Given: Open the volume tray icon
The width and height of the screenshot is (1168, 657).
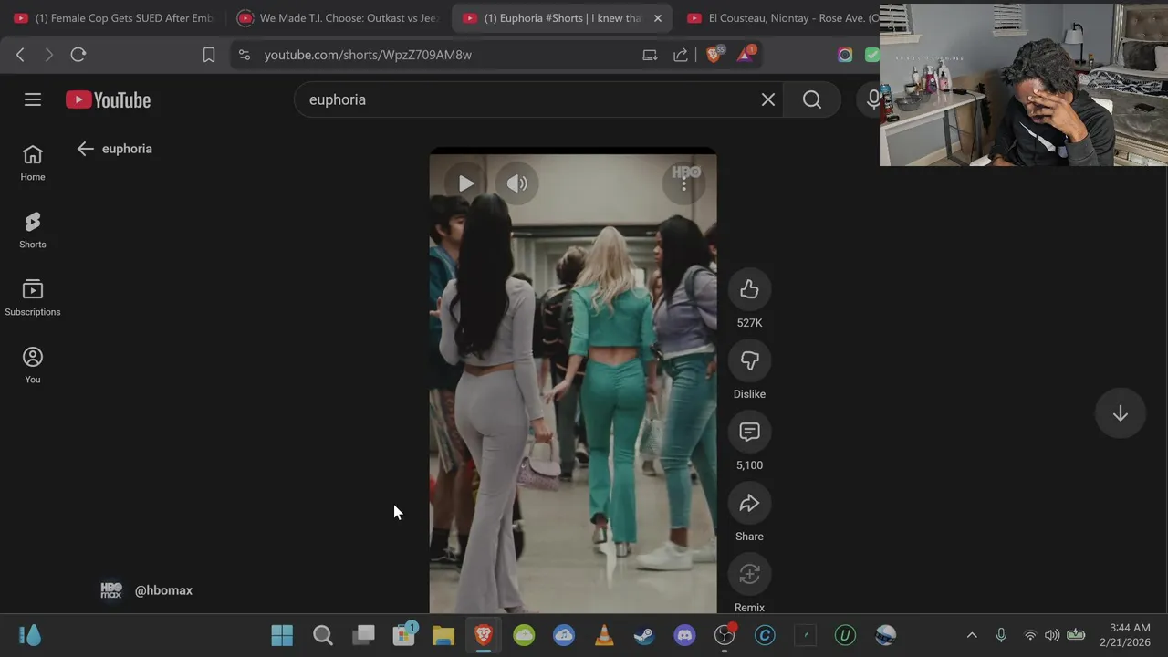Looking at the screenshot, I should (x=1052, y=635).
